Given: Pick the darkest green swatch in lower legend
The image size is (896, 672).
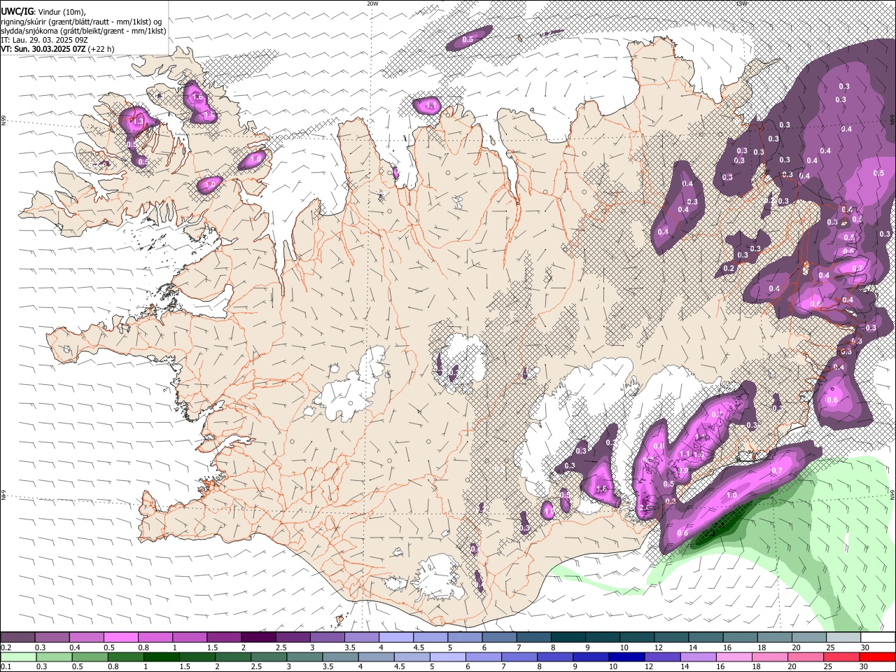Looking at the screenshot, I should [x=161, y=657].
